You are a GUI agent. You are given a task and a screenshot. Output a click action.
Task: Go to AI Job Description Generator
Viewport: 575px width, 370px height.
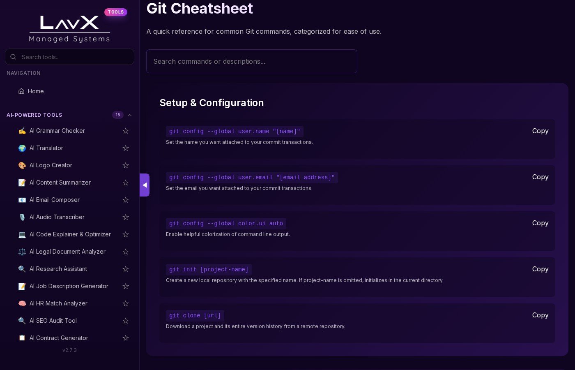tap(69, 286)
